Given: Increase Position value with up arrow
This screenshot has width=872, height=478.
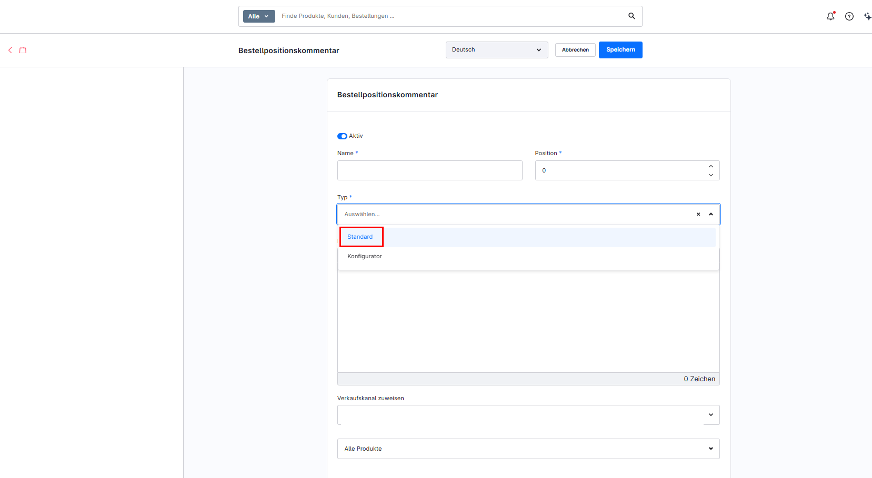Looking at the screenshot, I should [x=711, y=166].
